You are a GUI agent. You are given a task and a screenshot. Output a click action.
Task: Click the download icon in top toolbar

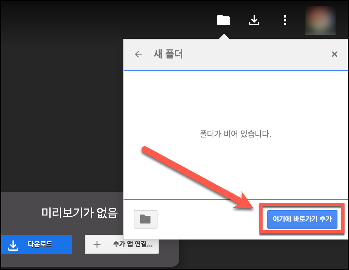[254, 20]
